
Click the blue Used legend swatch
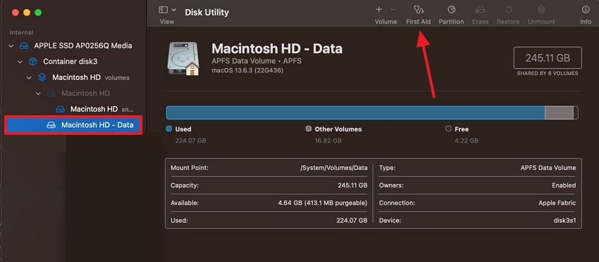(x=169, y=129)
